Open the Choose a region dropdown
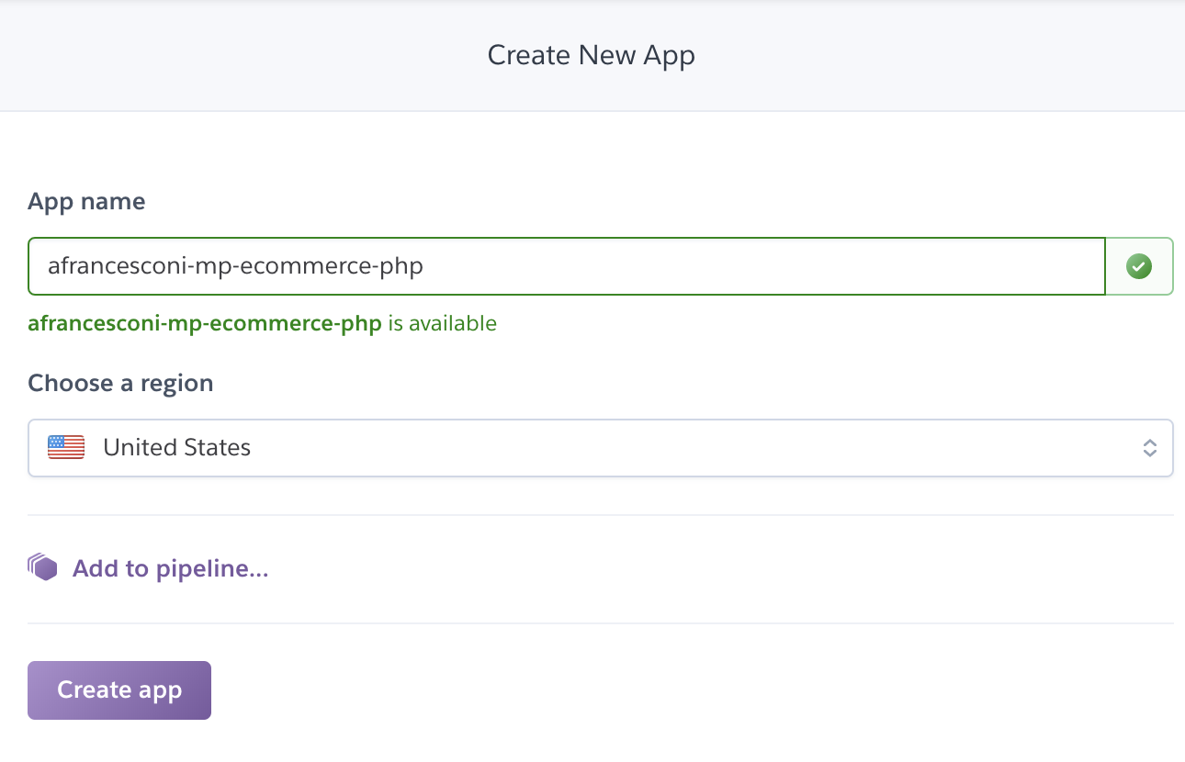The width and height of the screenshot is (1185, 762). click(x=600, y=448)
